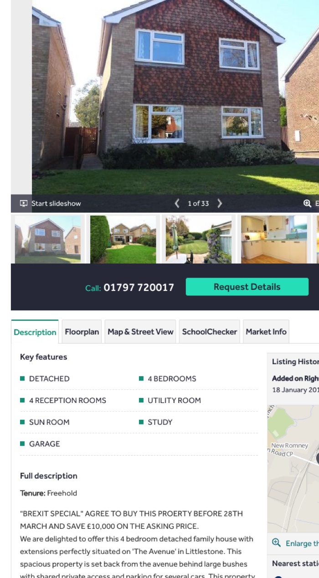Call the phone number 01797 720017

pyautogui.click(x=139, y=287)
